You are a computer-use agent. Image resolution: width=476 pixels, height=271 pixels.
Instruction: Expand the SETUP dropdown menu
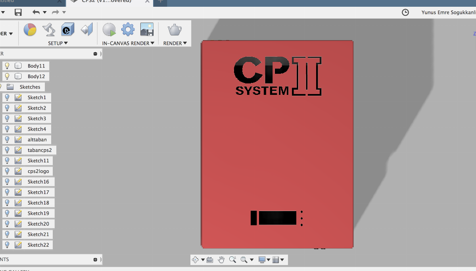pyautogui.click(x=58, y=43)
